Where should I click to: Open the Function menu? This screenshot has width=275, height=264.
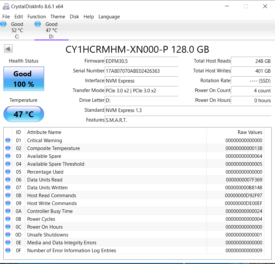(37, 17)
